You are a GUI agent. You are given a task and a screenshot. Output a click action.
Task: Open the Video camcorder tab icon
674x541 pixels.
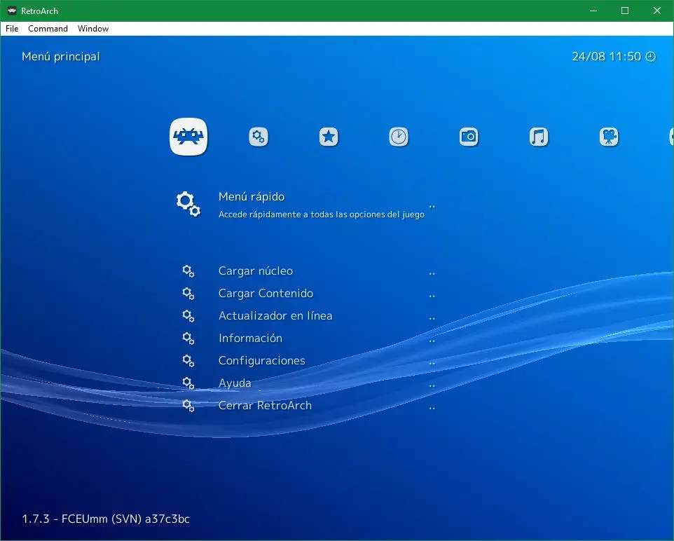click(609, 137)
